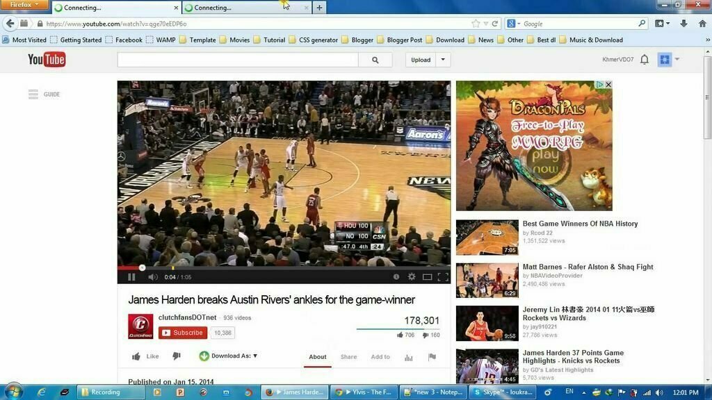This screenshot has height=400, width=712.
Task: Open Jeremy Lin video thumbnail
Action: (487, 323)
